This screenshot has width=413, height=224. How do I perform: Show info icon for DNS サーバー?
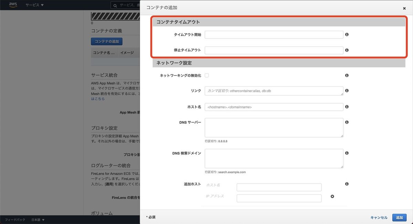347,122
